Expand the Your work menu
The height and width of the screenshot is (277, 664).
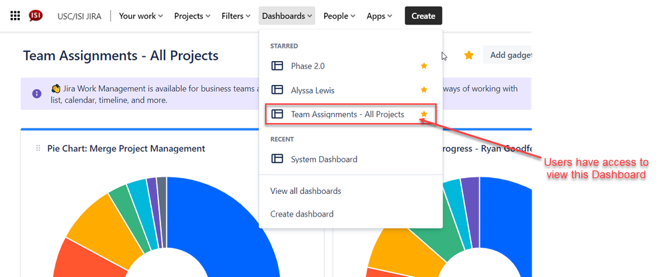coord(140,16)
